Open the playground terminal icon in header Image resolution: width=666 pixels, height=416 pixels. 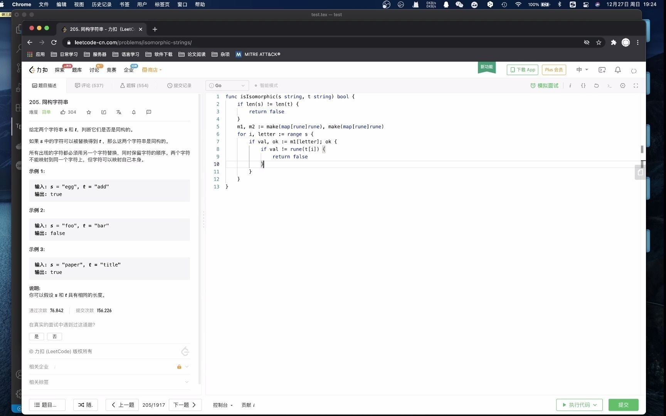coord(602,70)
